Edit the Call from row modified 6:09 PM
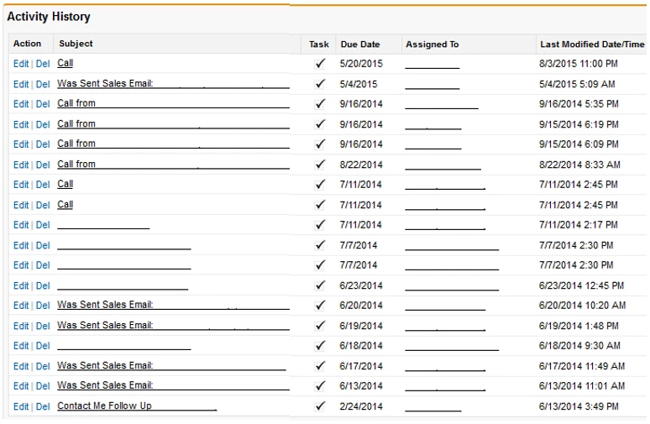The width and height of the screenshot is (650, 424). [21, 144]
